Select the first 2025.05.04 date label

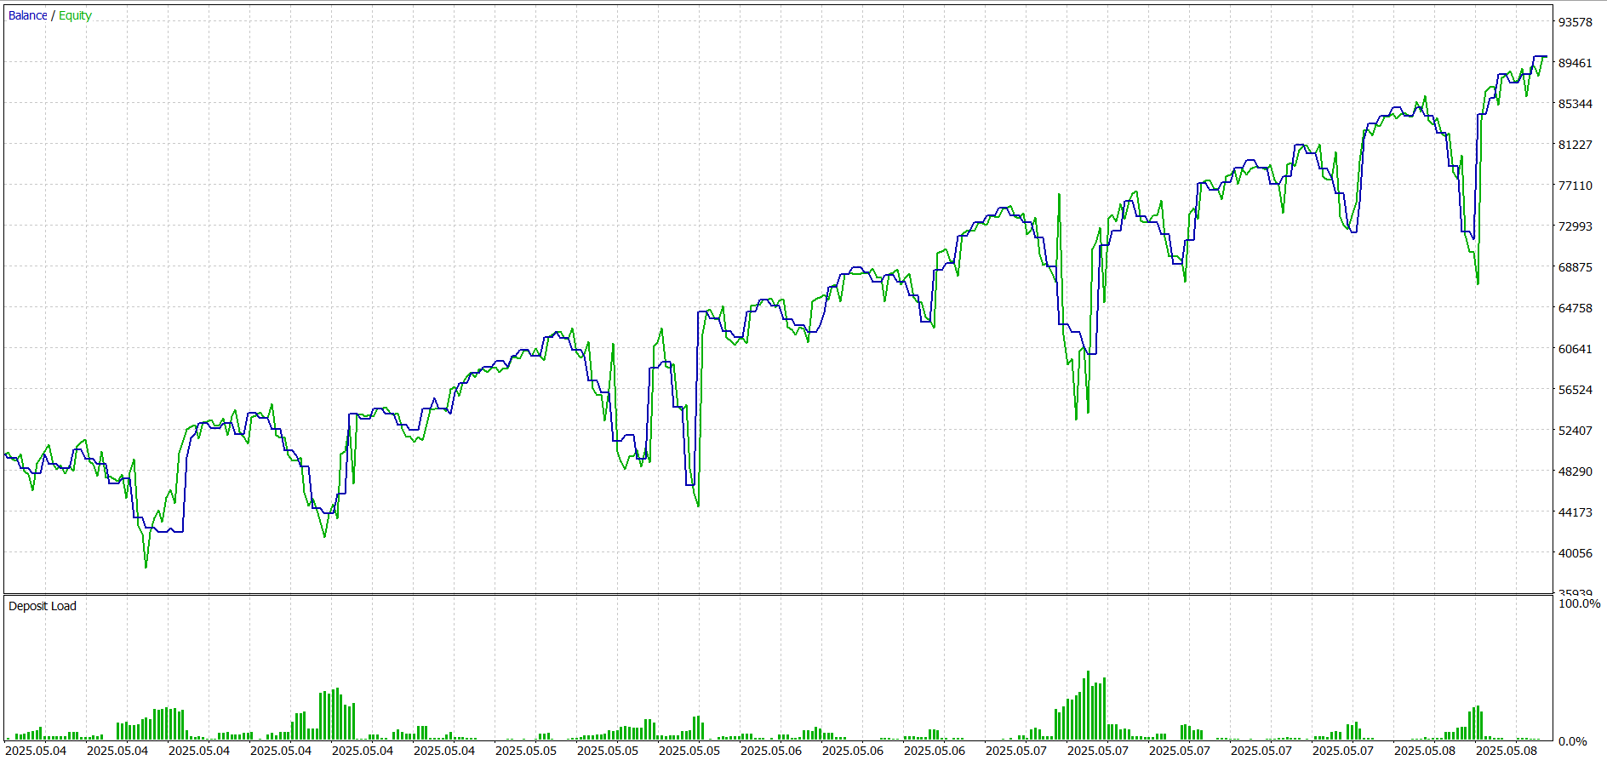point(36,751)
